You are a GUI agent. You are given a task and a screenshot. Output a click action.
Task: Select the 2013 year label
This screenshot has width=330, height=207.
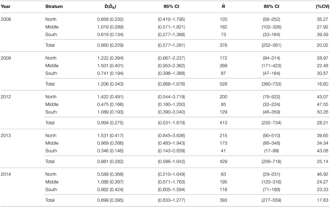6,136
